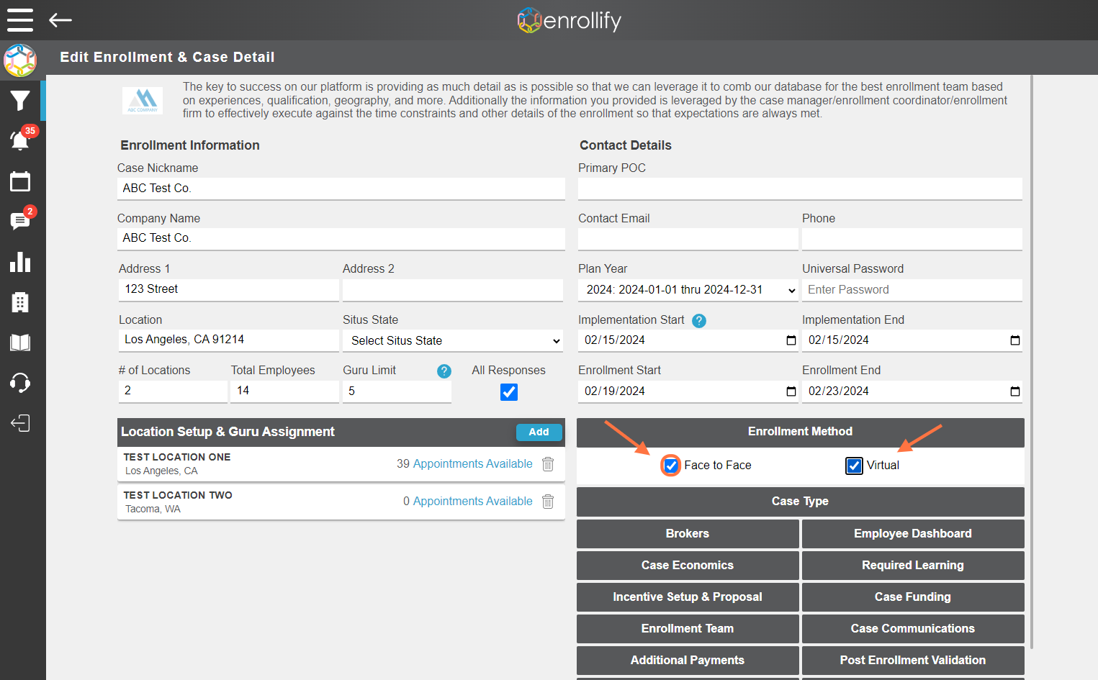
Task: Click the Contact Email field
Action: pyautogui.click(x=688, y=239)
